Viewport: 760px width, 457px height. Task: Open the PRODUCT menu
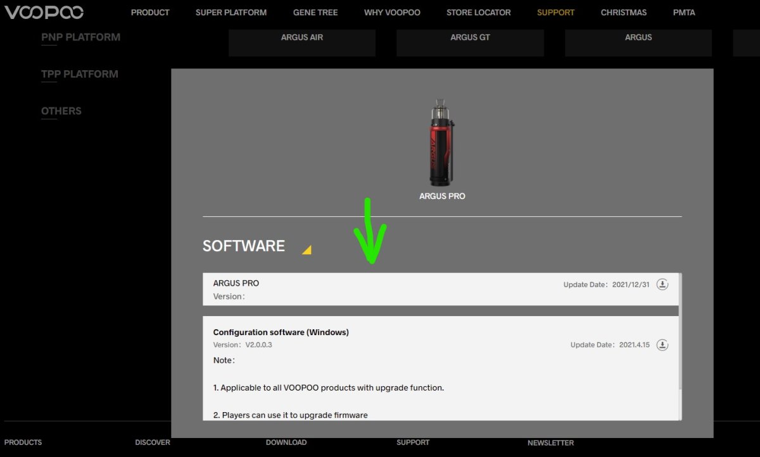(150, 13)
